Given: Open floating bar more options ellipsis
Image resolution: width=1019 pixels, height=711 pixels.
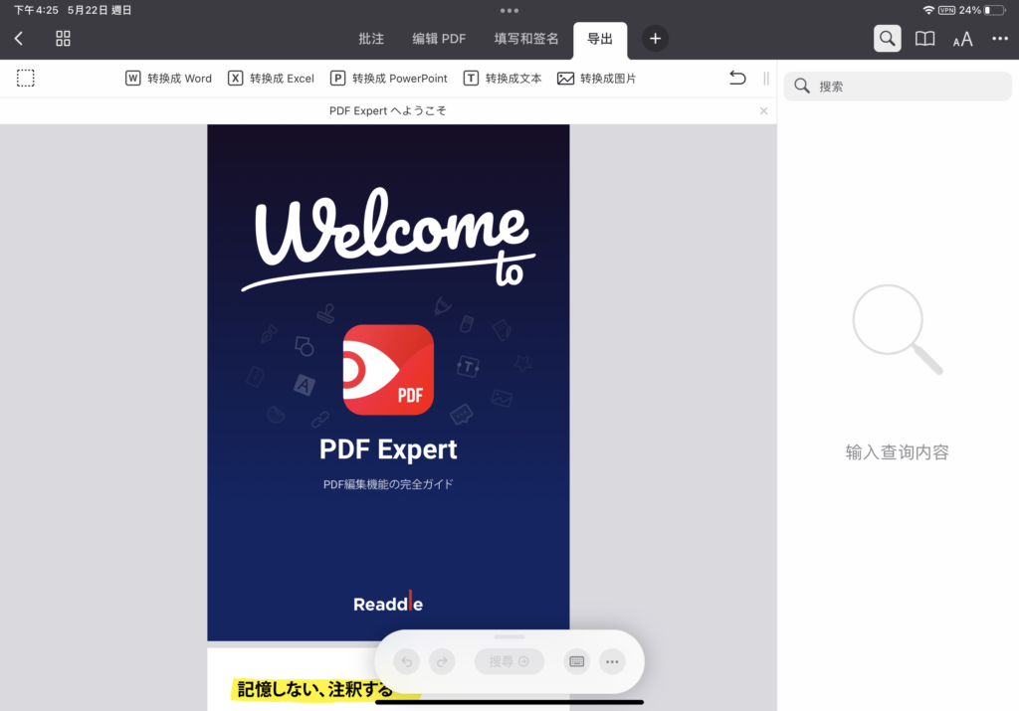Looking at the screenshot, I should (612, 661).
